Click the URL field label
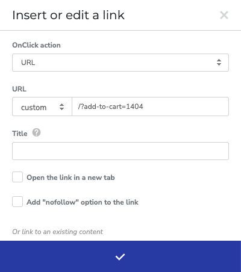 [19, 89]
